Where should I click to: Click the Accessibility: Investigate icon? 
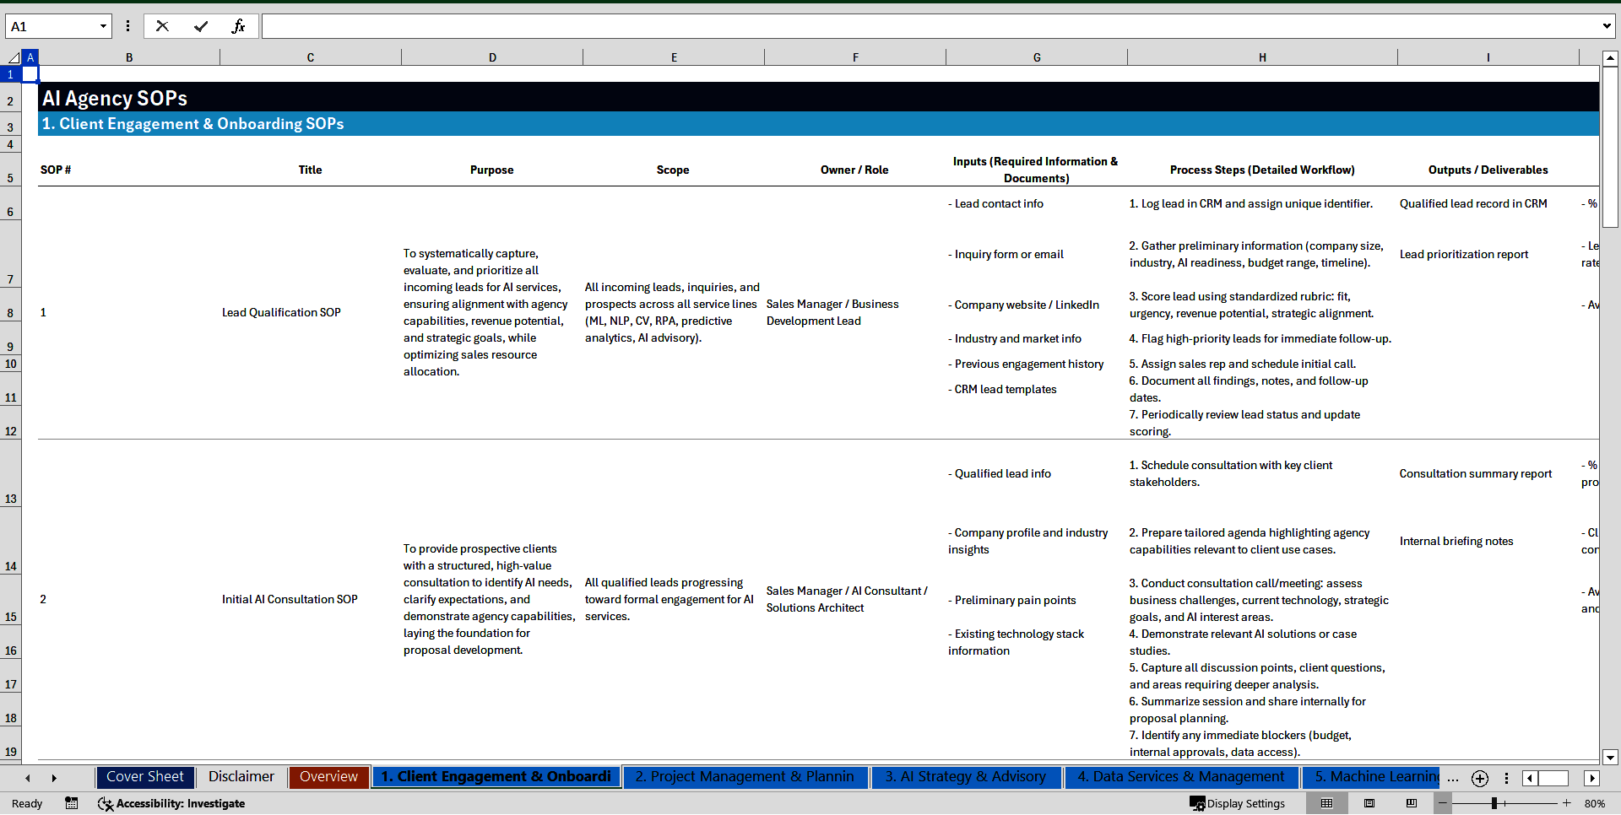(x=106, y=803)
